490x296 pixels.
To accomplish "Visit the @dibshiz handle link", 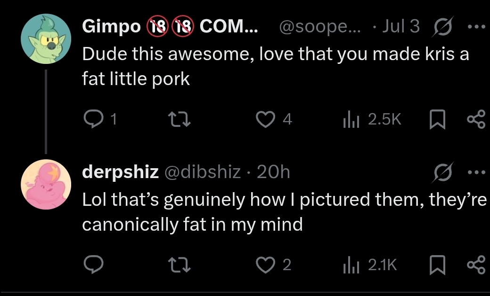I will tap(203, 172).
